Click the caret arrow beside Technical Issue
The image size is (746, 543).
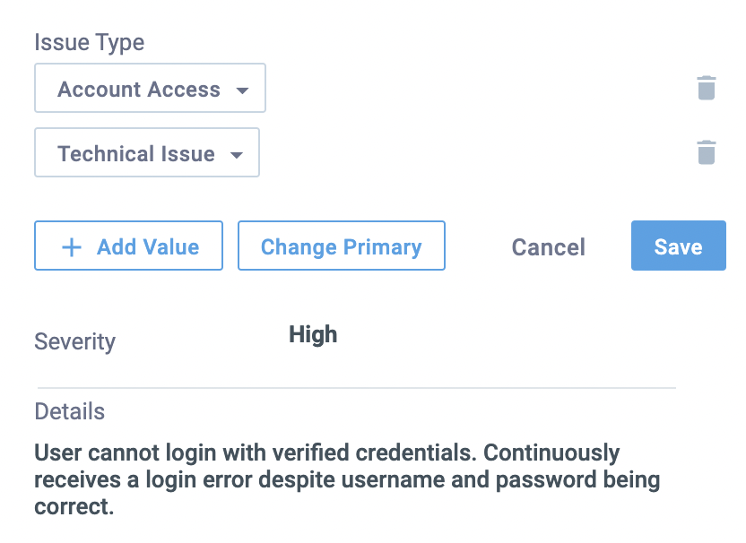tap(237, 155)
